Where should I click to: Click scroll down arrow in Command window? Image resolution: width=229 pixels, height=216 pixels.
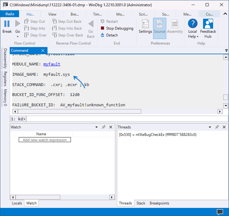[x=226, y=106]
